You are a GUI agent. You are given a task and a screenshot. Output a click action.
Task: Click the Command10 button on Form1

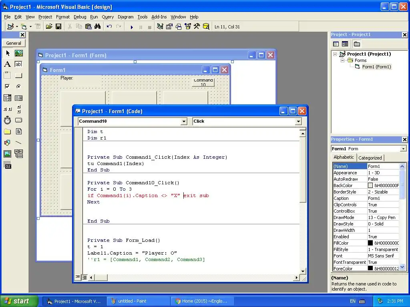pos(203,82)
